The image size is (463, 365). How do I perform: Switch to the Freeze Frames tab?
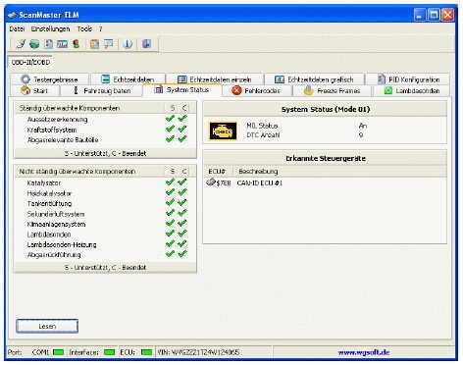(x=332, y=90)
